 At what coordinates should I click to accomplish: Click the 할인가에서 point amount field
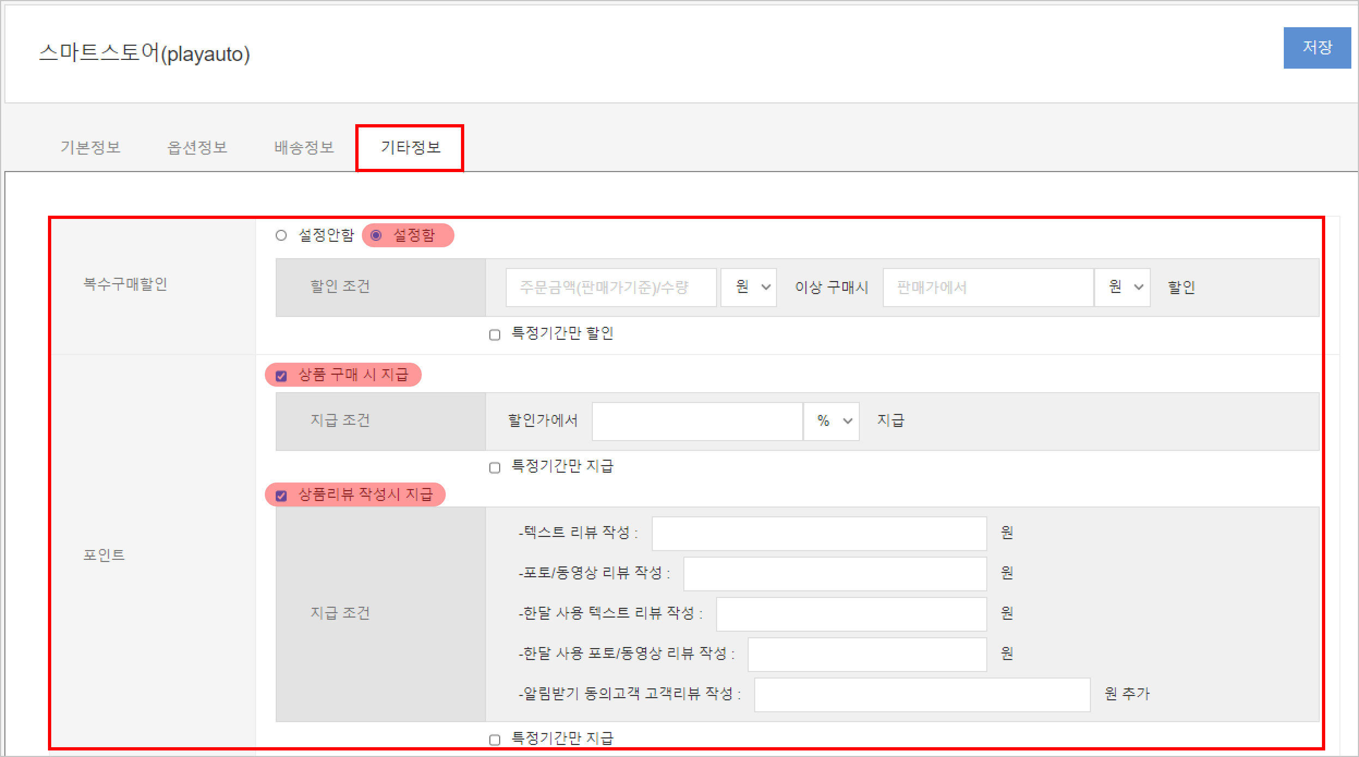tap(696, 421)
